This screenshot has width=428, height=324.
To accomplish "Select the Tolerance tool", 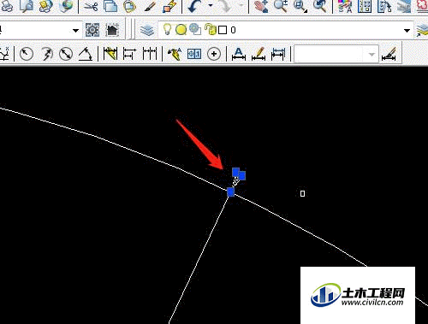I will [194, 54].
